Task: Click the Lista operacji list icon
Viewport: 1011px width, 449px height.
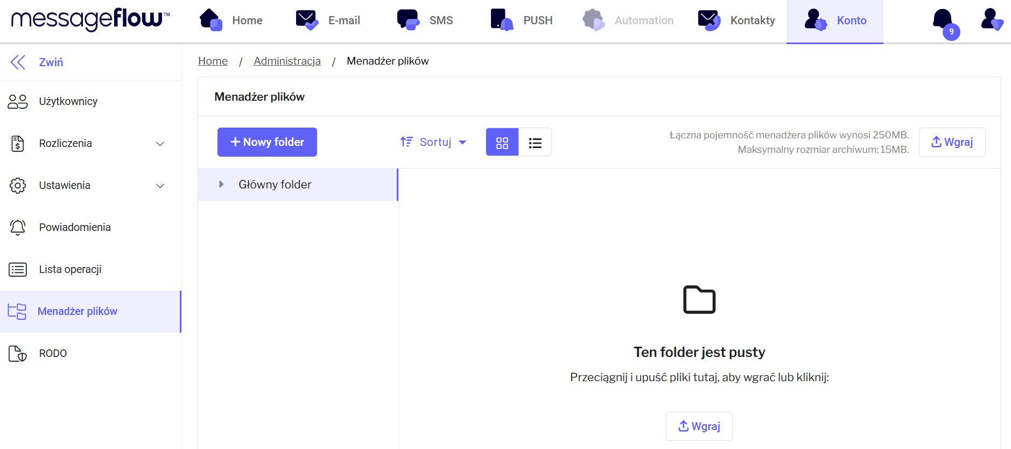Action: [x=18, y=269]
